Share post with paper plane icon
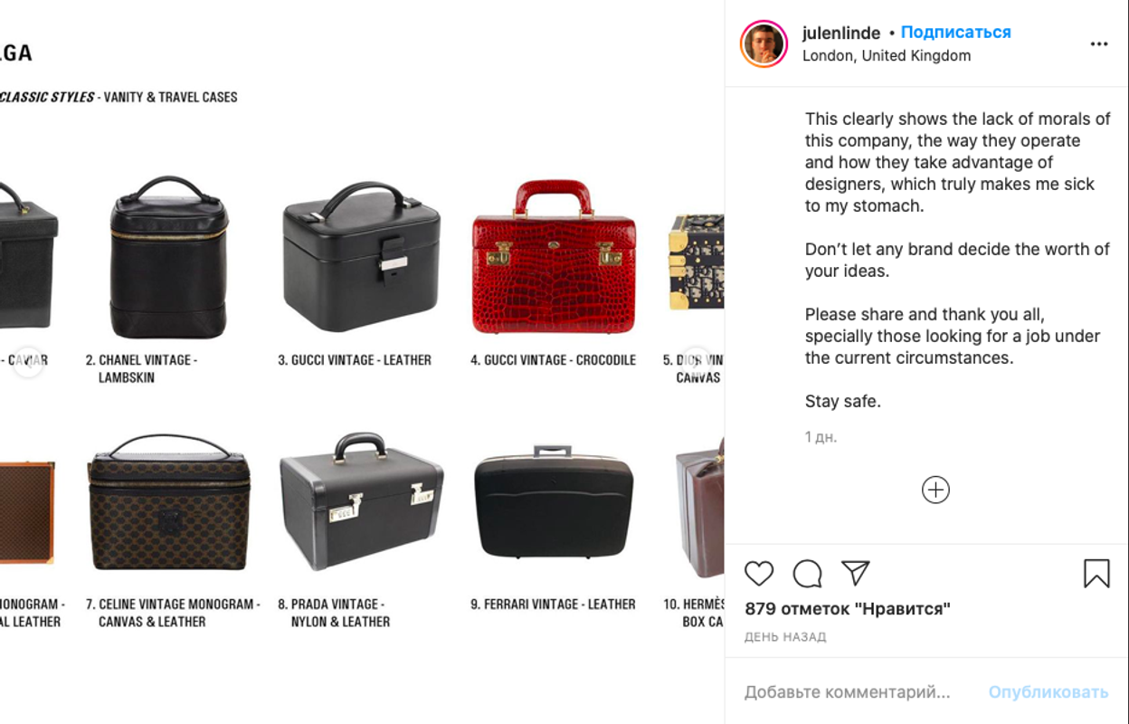1129x724 pixels. (855, 573)
